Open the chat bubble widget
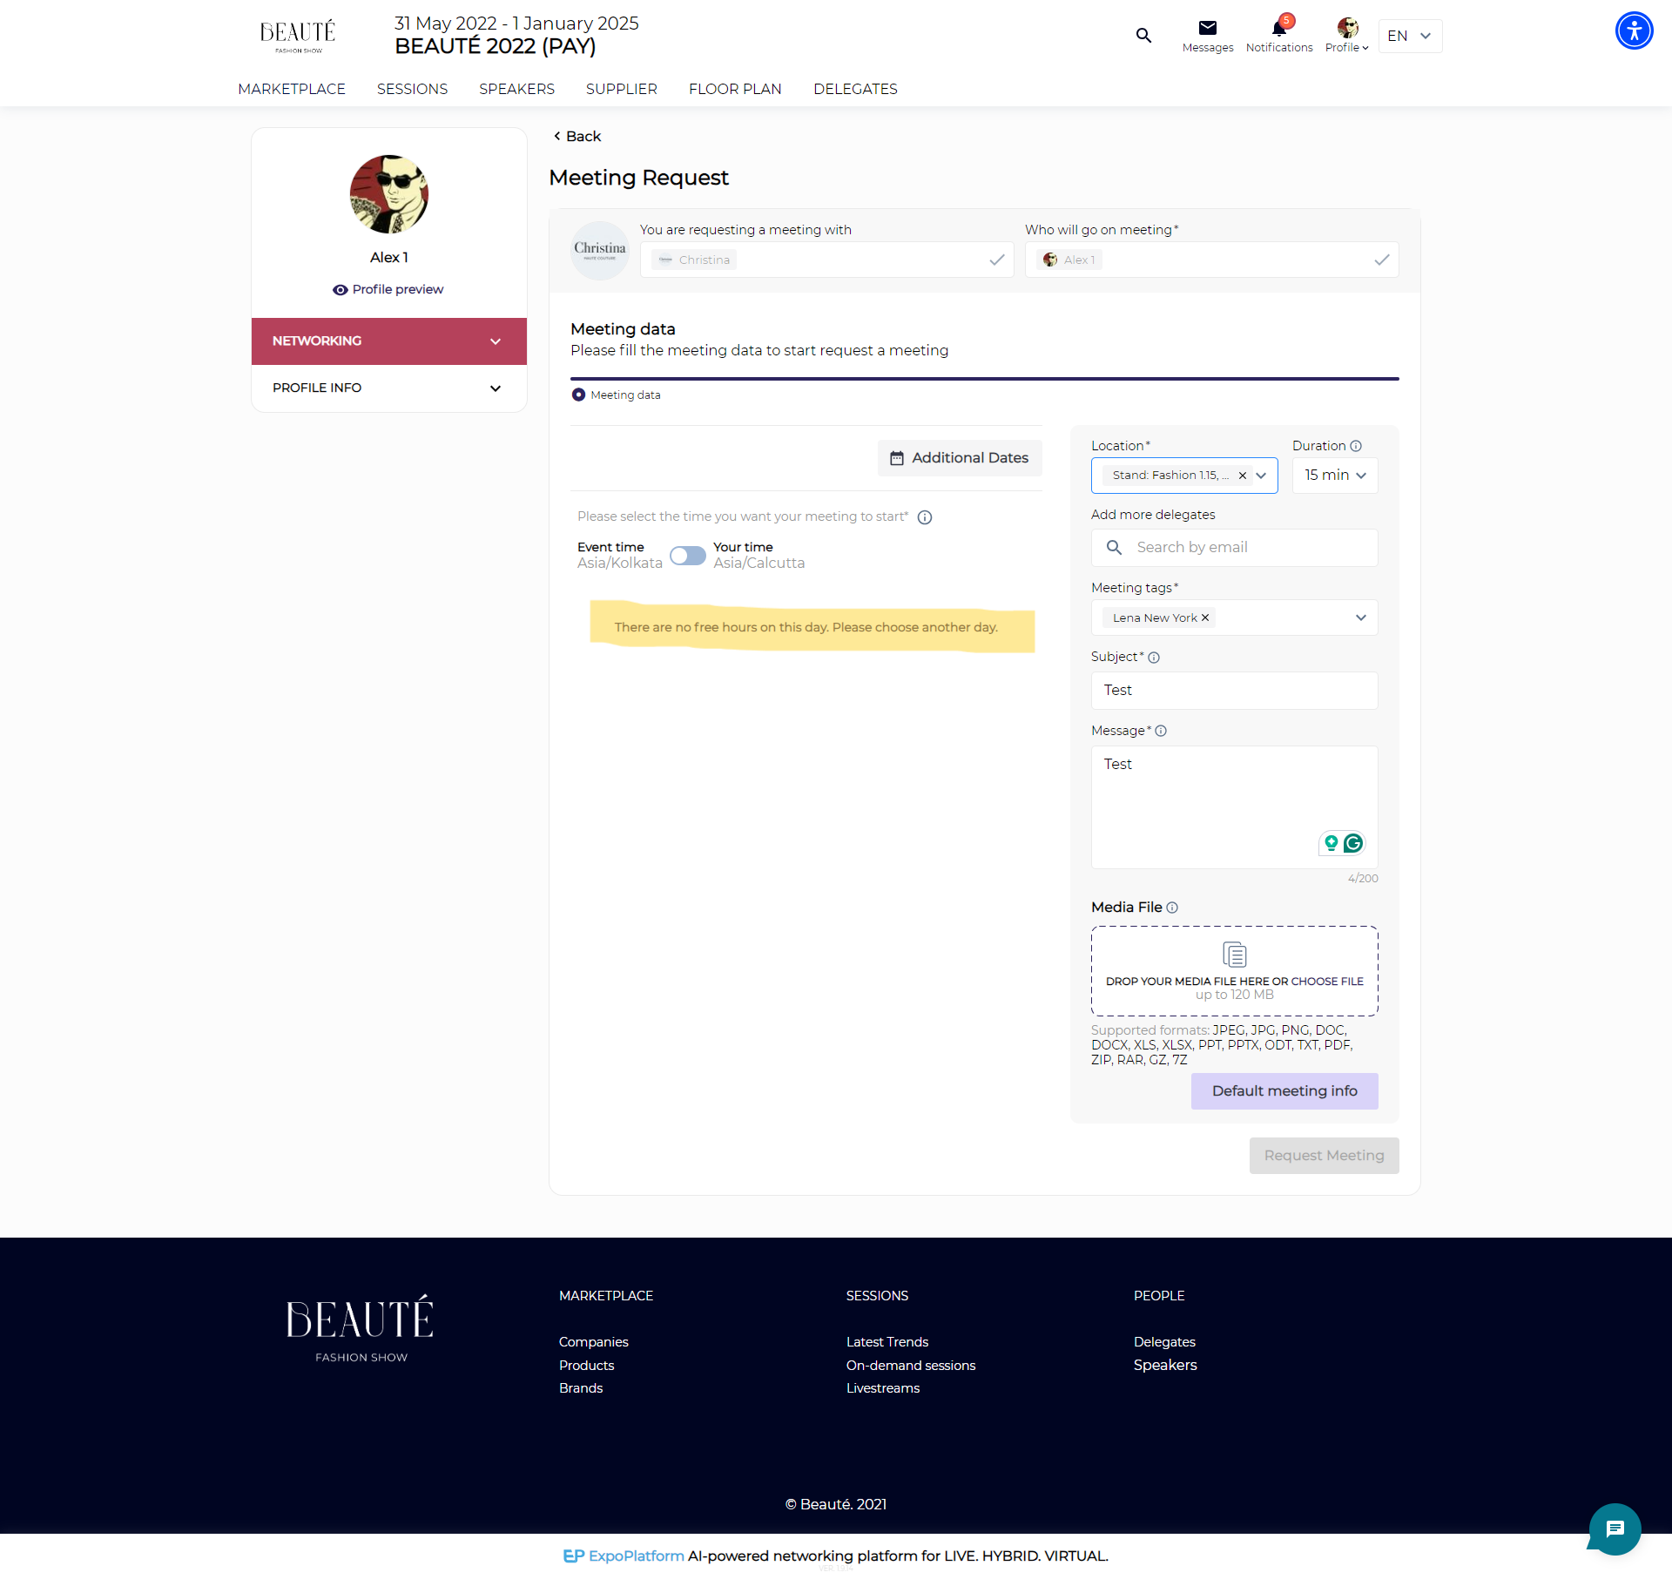Screen dimensions: 1672x1586 1615,1529
